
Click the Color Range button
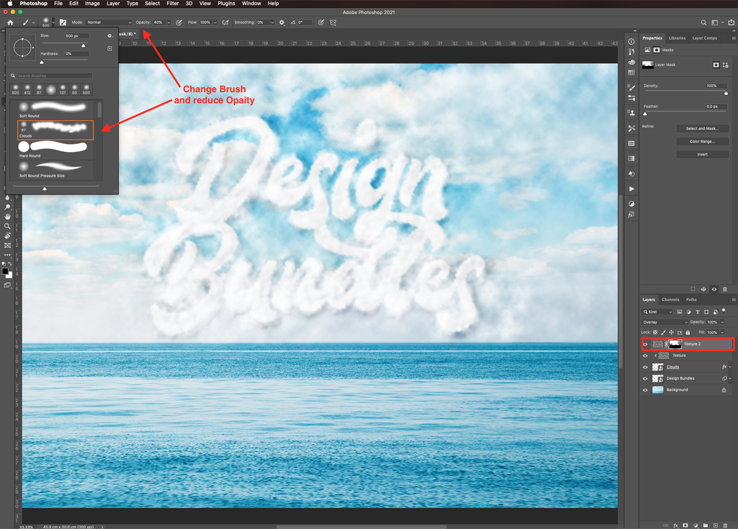tap(702, 142)
